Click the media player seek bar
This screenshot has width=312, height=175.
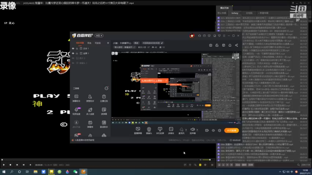coord(100,160)
